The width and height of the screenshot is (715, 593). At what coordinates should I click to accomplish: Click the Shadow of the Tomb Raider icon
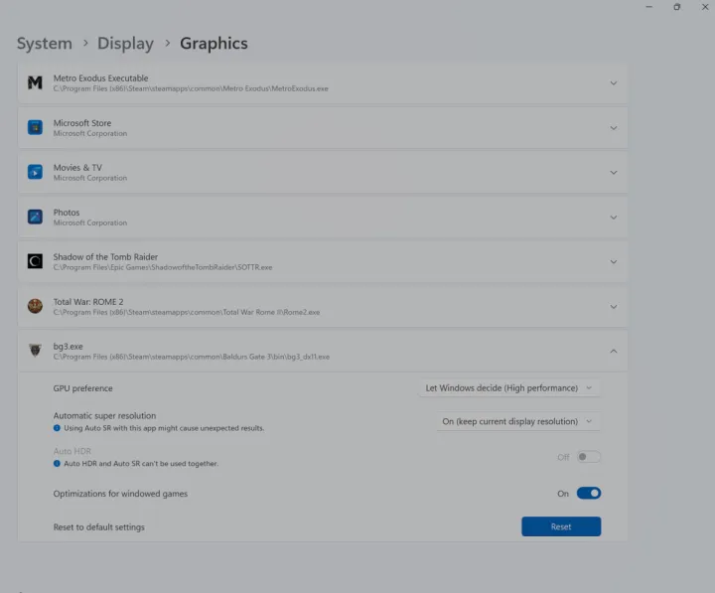pos(35,261)
